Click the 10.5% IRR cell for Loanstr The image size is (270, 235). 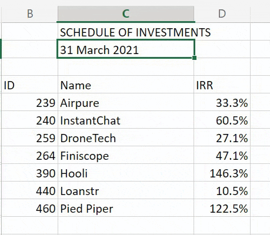pyautogui.click(x=222, y=190)
